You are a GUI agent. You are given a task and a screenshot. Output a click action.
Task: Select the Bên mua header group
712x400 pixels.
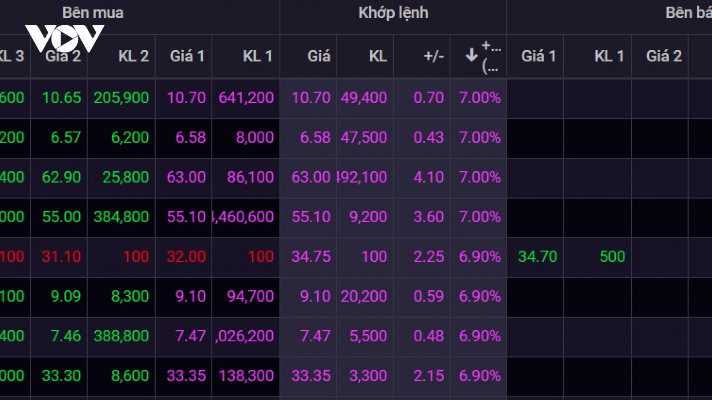pos(93,13)
